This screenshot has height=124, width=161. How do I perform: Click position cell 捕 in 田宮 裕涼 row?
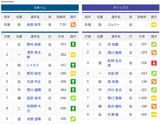tap(19, 98)
